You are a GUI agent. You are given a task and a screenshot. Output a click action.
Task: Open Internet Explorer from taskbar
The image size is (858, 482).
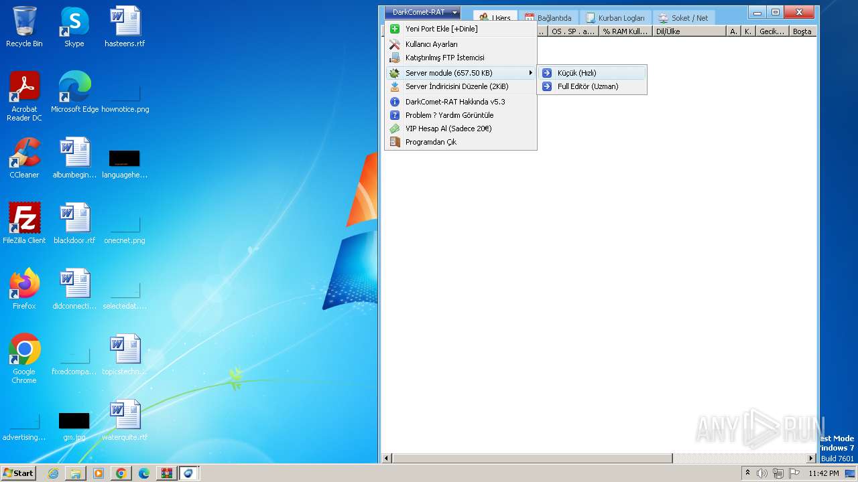tap(53, 473)
